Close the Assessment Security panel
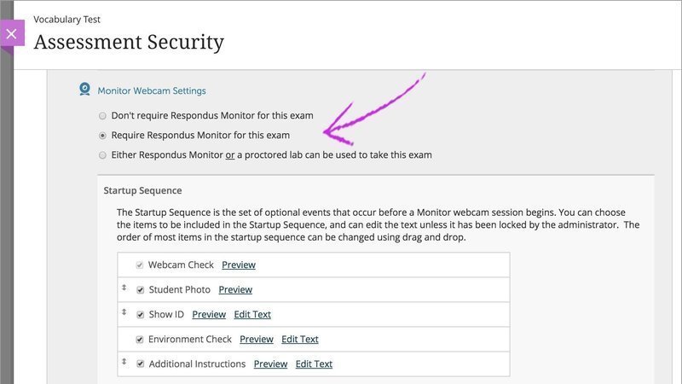682x384 pixels. pos(12,33)
